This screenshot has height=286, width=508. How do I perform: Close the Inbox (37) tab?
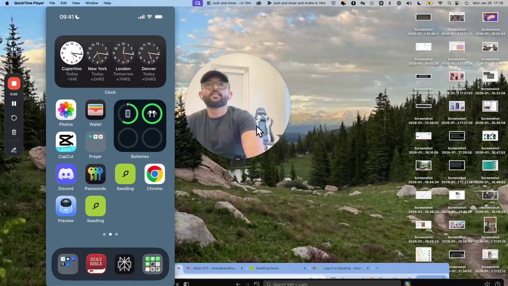pos(241,268)
